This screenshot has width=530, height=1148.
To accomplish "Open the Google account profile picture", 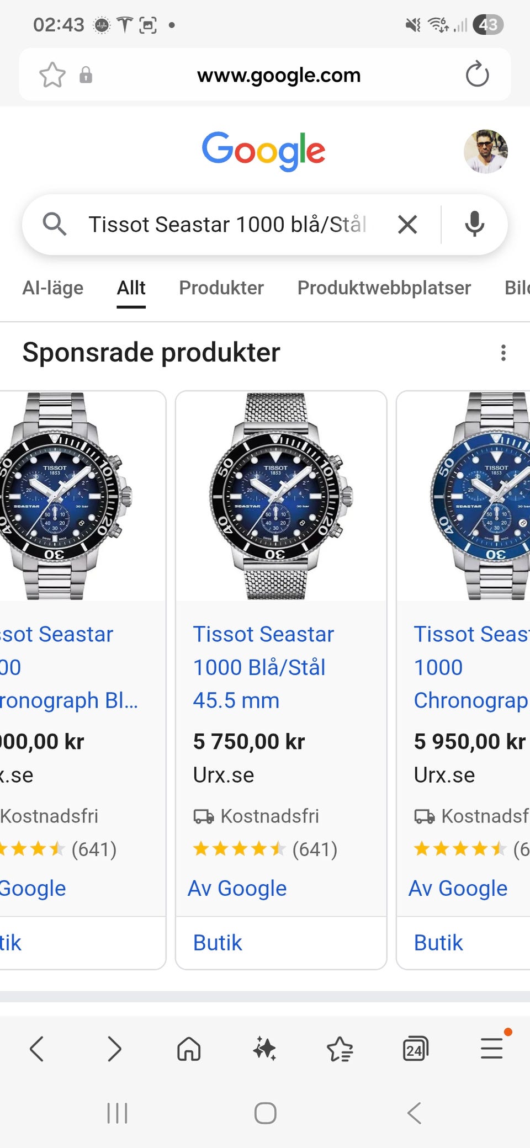I will coord(485,152).
